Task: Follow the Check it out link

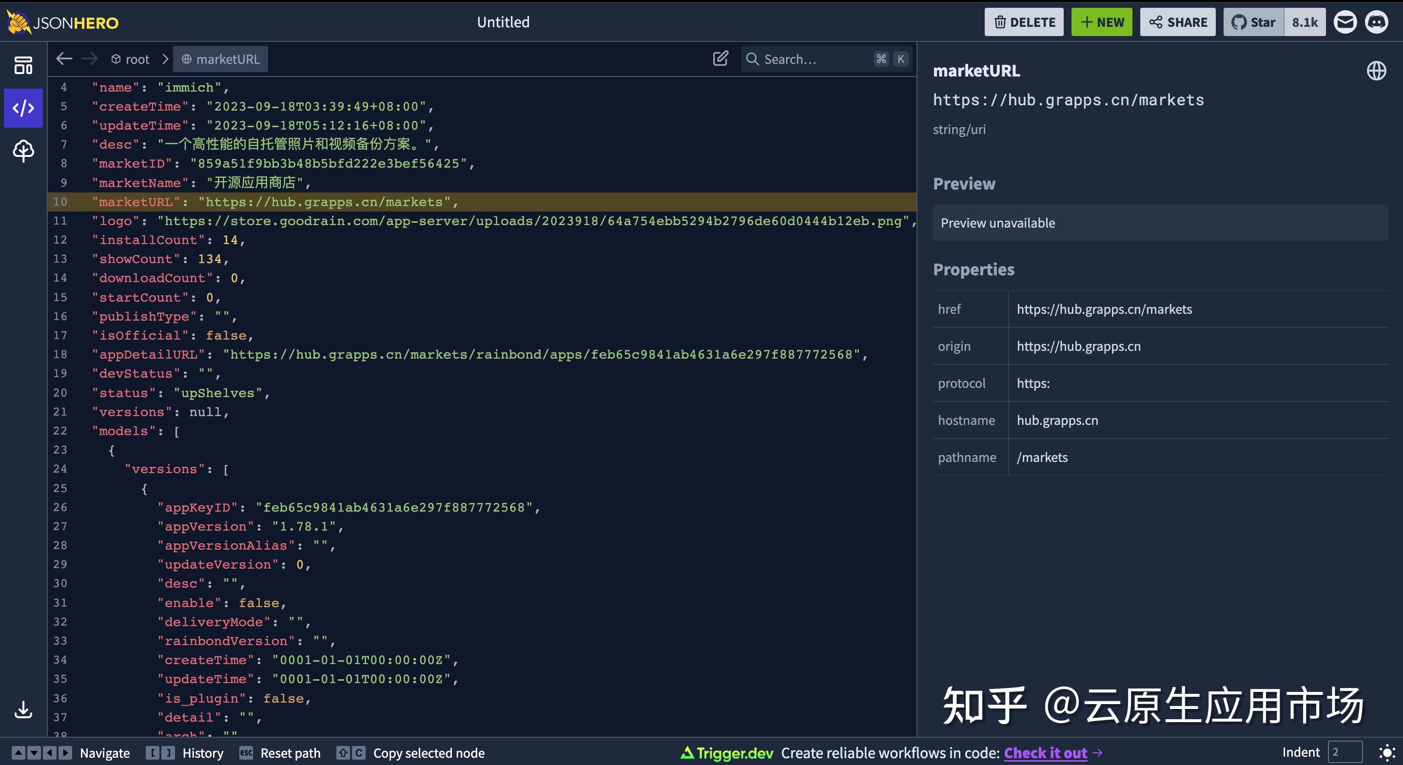Action: coord(1045,752)
